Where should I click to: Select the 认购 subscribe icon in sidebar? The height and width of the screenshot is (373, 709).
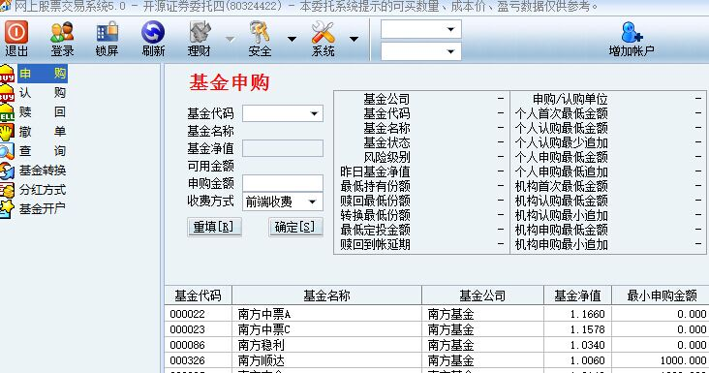(7, 93)
